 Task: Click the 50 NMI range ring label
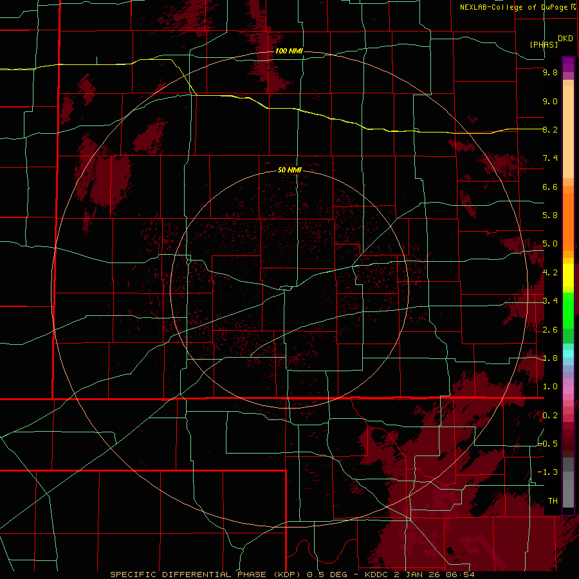pyautogui.click(x=289, y=170)
